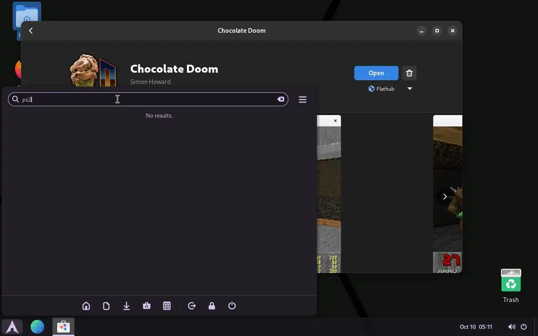Screen dimensions: 538x336
Task: Open the Arch launcher menu in taskbar
Action: click(12, 327)
